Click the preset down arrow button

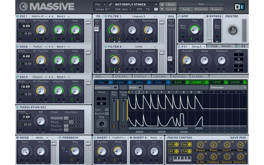(x=162, y=9)
